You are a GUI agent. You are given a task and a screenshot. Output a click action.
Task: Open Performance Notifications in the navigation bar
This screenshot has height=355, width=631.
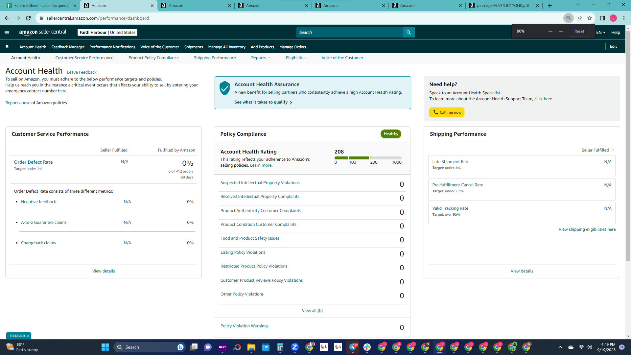click(112, 47)
